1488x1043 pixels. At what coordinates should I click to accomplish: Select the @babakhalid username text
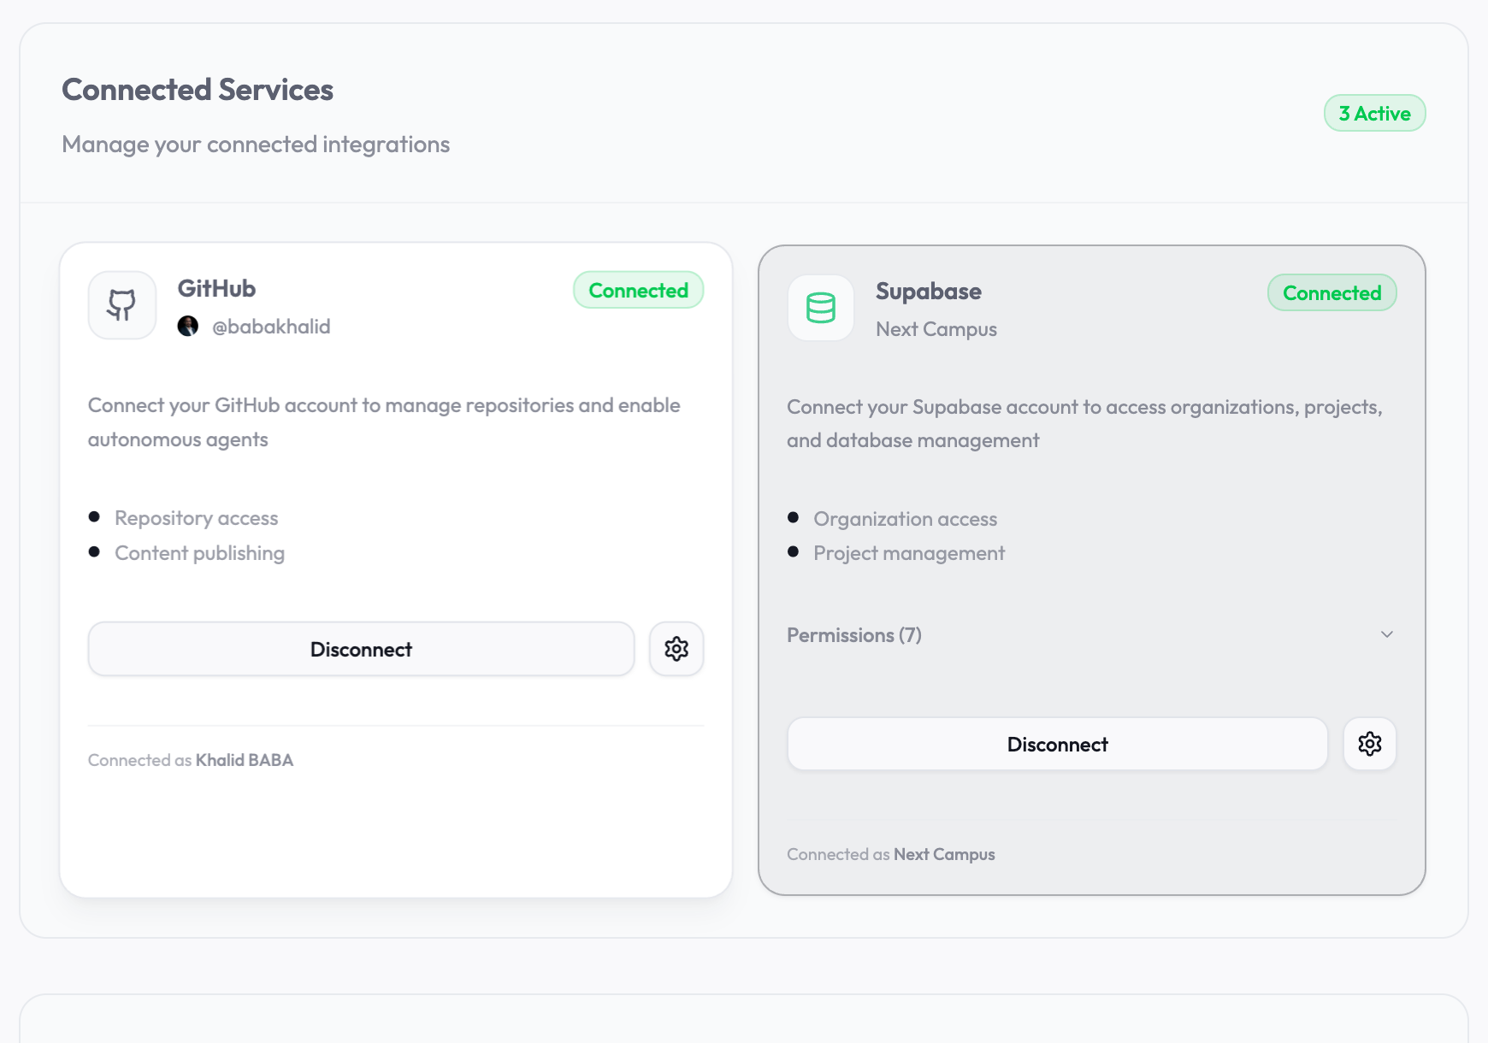(271, 327)
